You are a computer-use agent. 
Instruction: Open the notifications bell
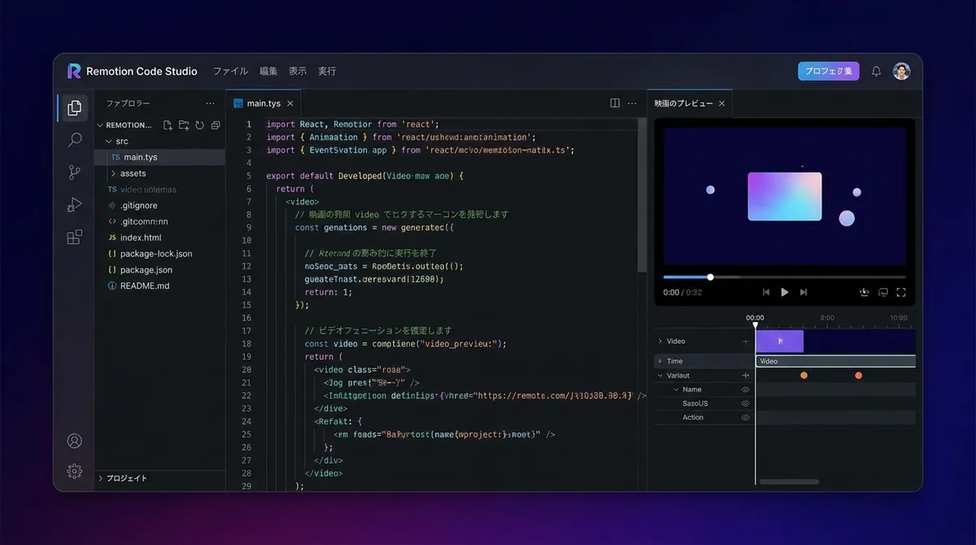[x=876, y=71]
